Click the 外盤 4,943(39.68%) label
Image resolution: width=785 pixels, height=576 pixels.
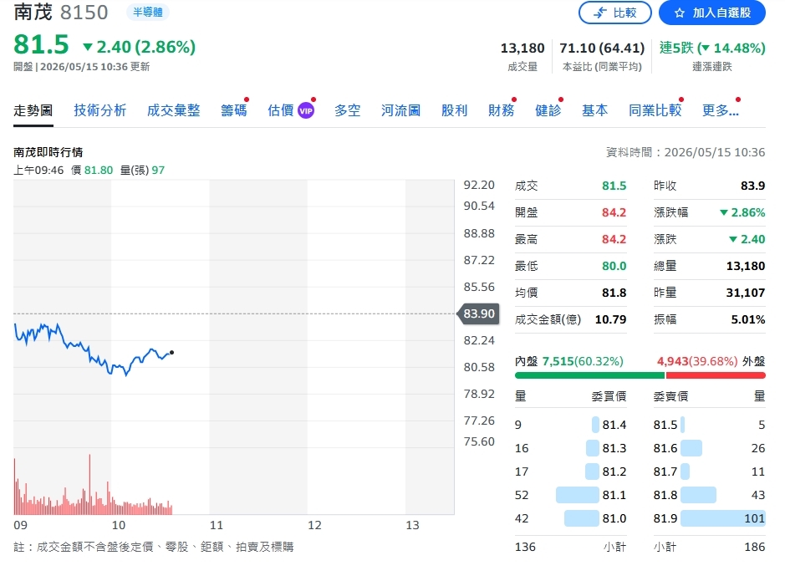coord(711,361)
